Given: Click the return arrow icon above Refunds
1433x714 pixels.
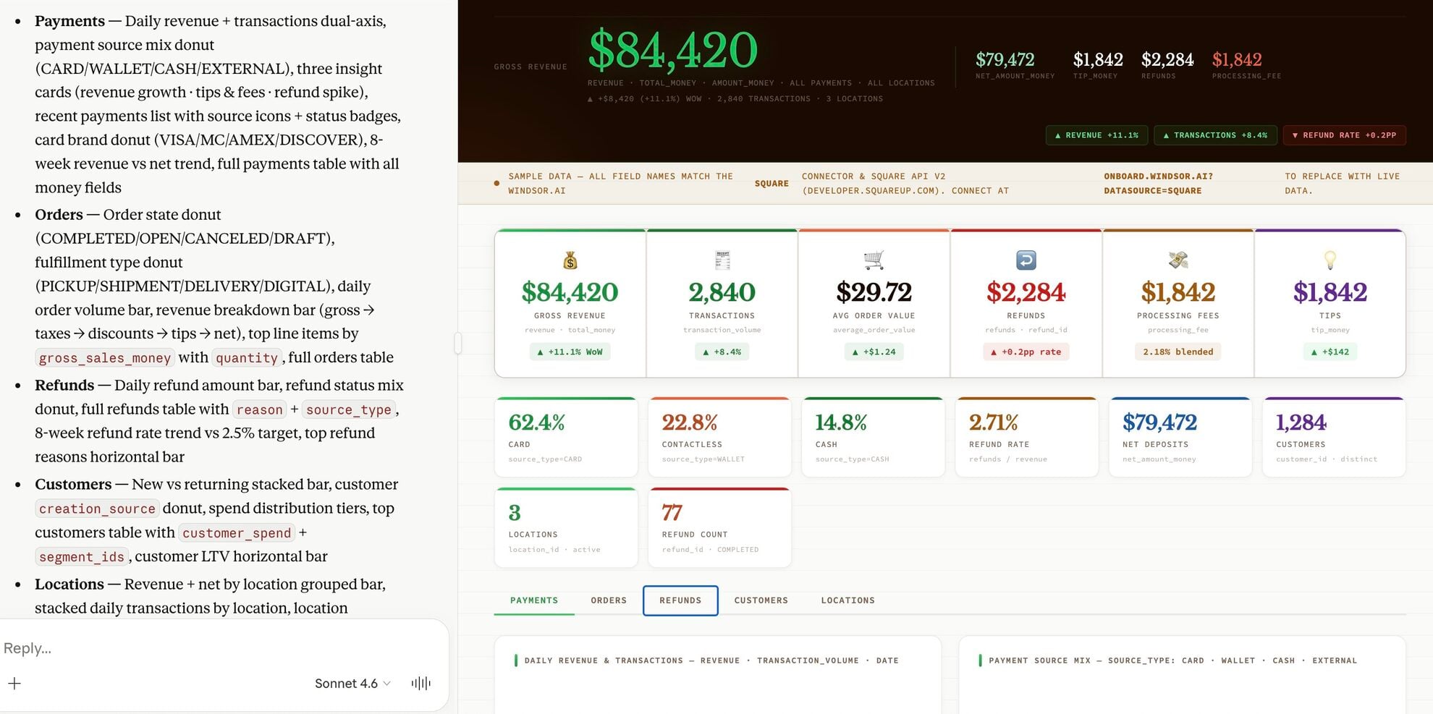Looking at the screenshot, I should coord(1026,260).
